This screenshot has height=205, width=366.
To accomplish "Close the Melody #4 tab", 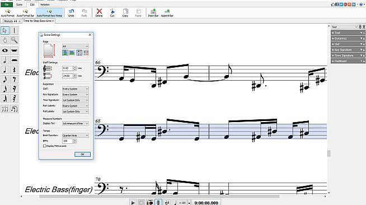I will pos(20,21).
